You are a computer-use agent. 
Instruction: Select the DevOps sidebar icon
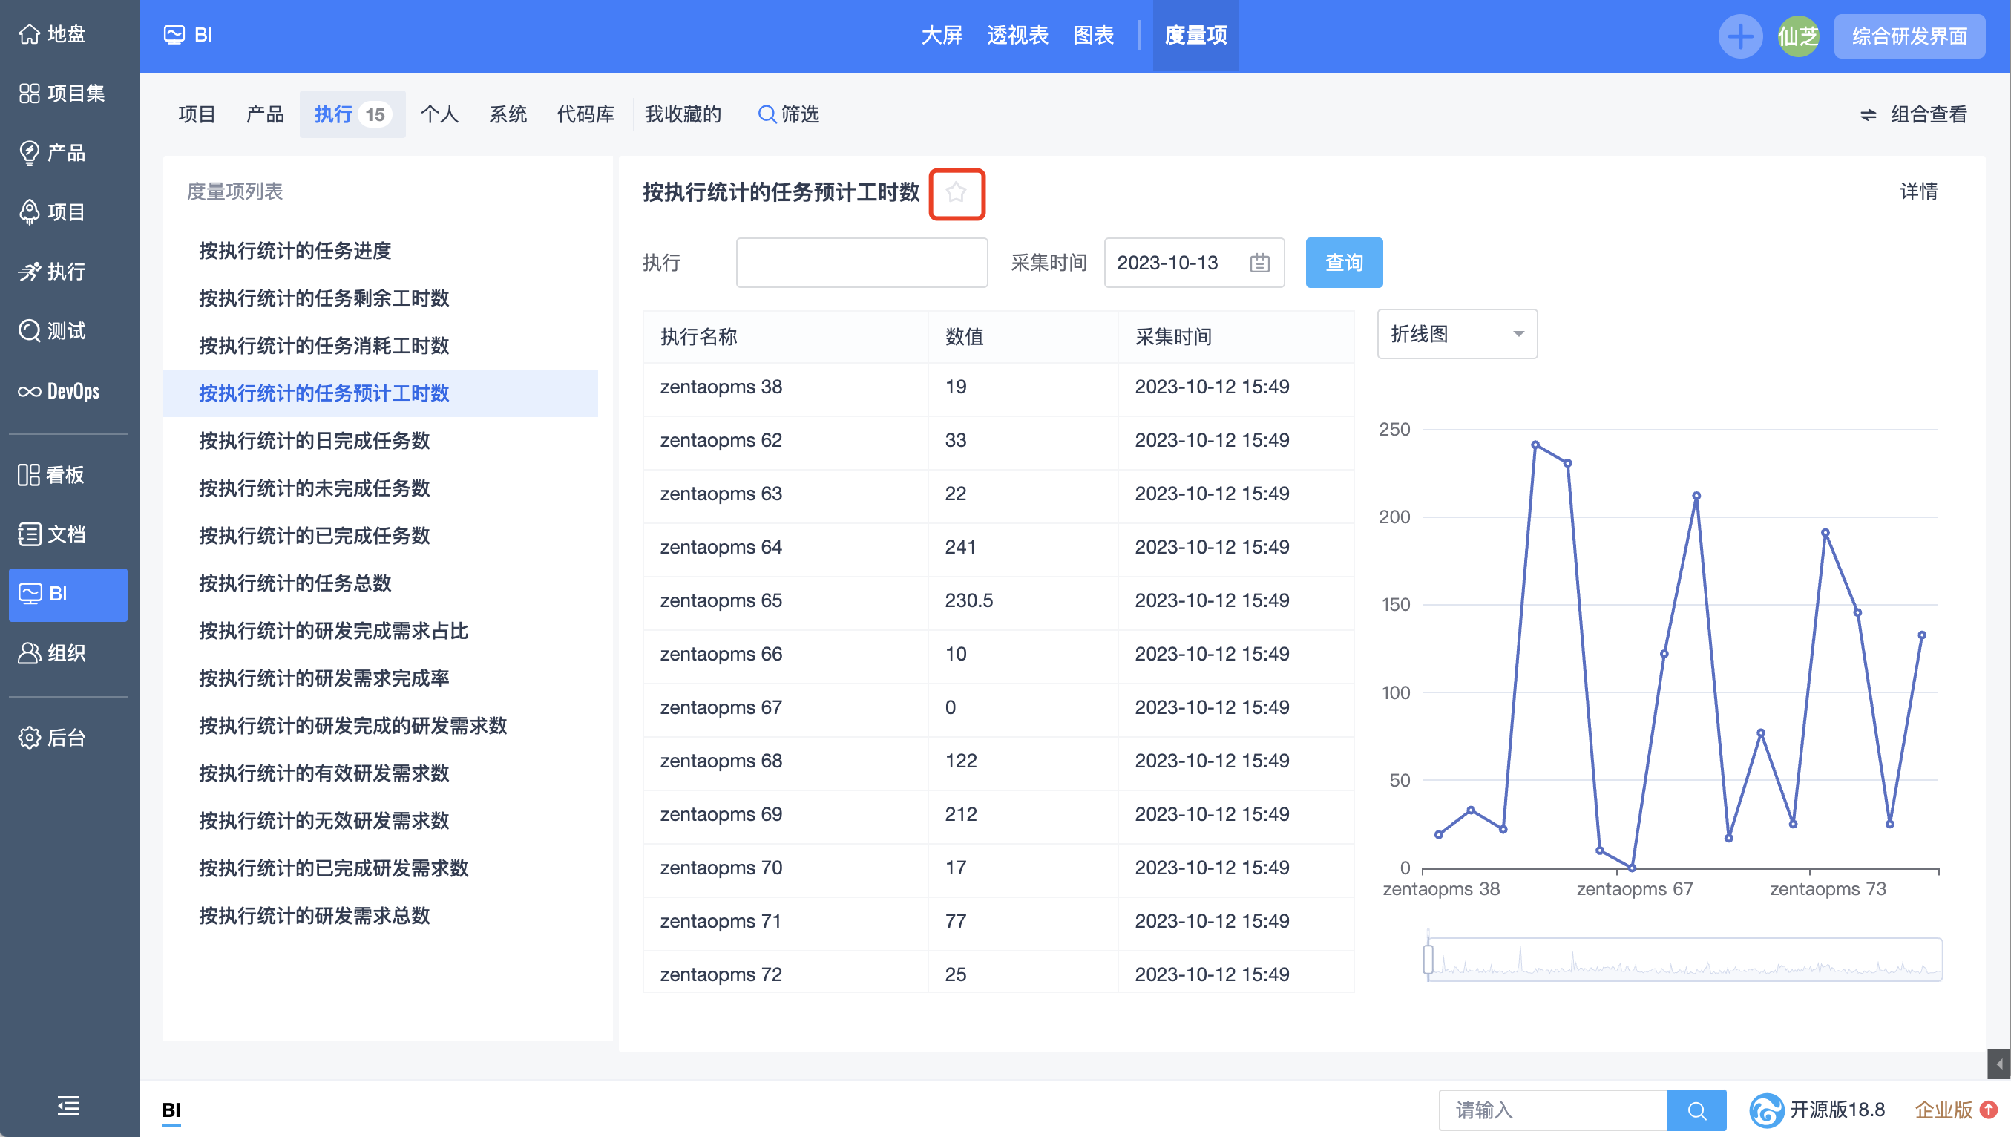30,390
